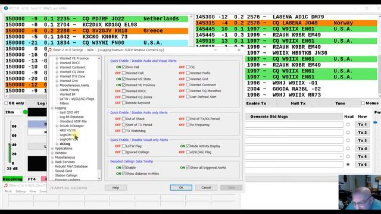The width and height of the screenshot is (381, 214).
Task: Open the Tx 5 message dropdown arrow
Action: [x=341, y=156]
